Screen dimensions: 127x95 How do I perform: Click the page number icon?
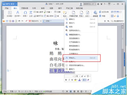point(81,13)
